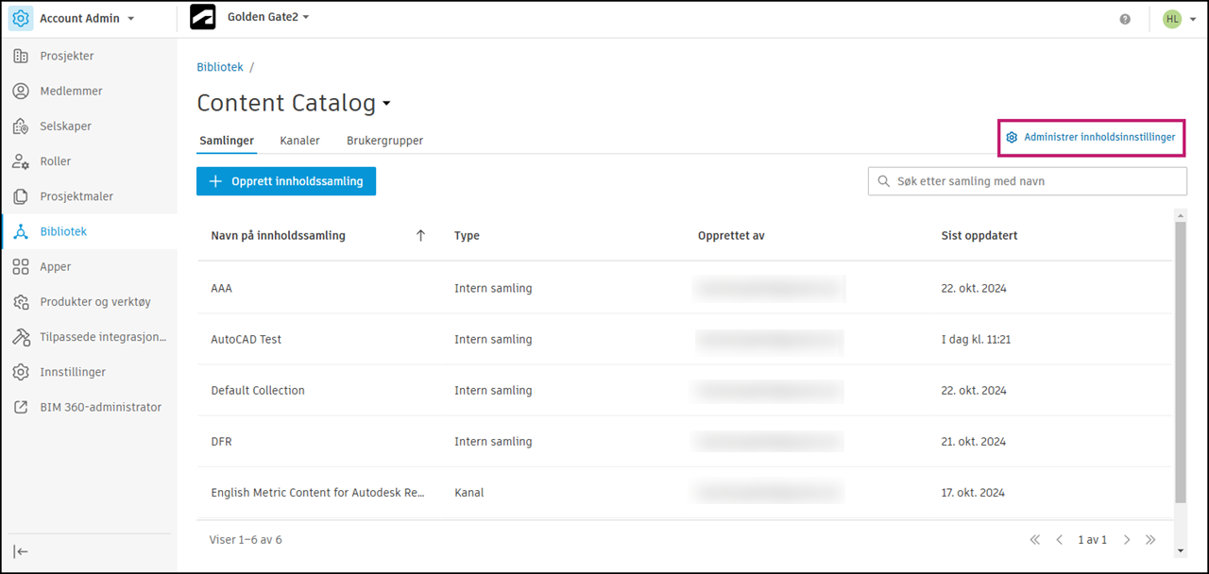Image resolution: width=1209 pixels, height=574 pixels.
Task: Click the Prosjektmaler sidebar icon
Action: pos(21,196)
